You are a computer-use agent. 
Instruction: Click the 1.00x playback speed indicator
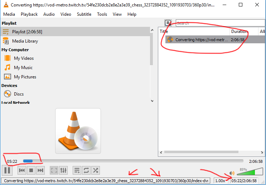(220, 181)
